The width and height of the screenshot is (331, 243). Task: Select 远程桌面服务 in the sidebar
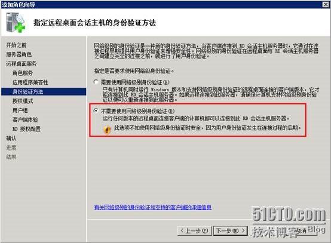pyautogui.click(x=22, y=64)
